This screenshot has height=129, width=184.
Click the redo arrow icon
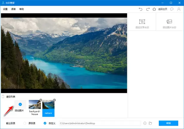click(148, 9)
